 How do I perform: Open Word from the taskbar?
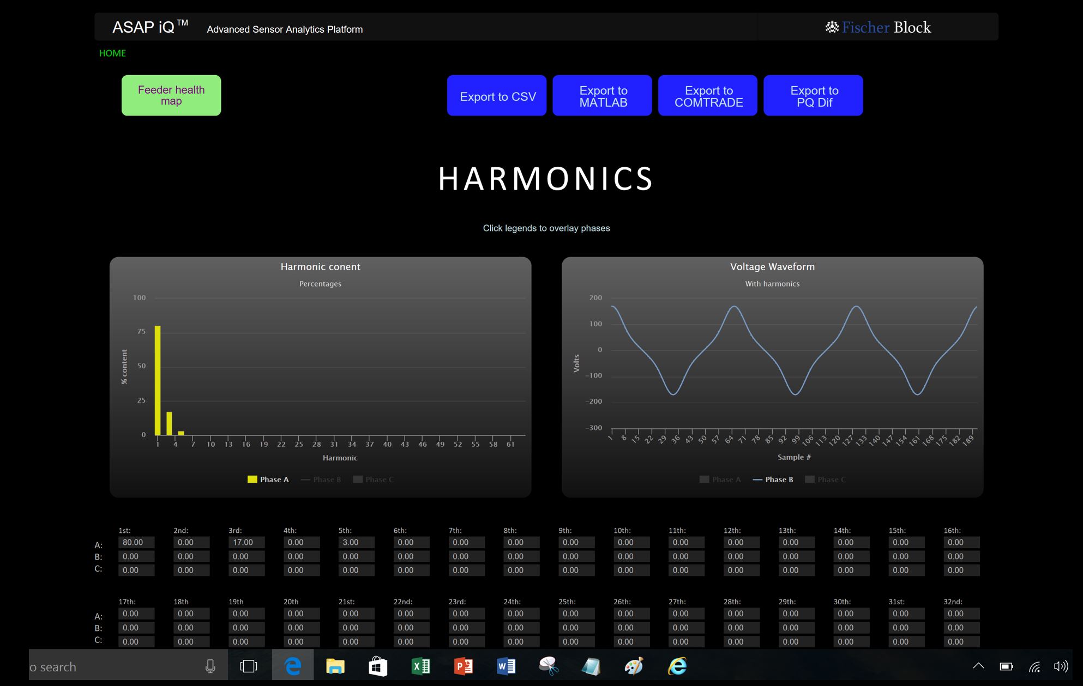pyautogui.click(x=506, y=666)
